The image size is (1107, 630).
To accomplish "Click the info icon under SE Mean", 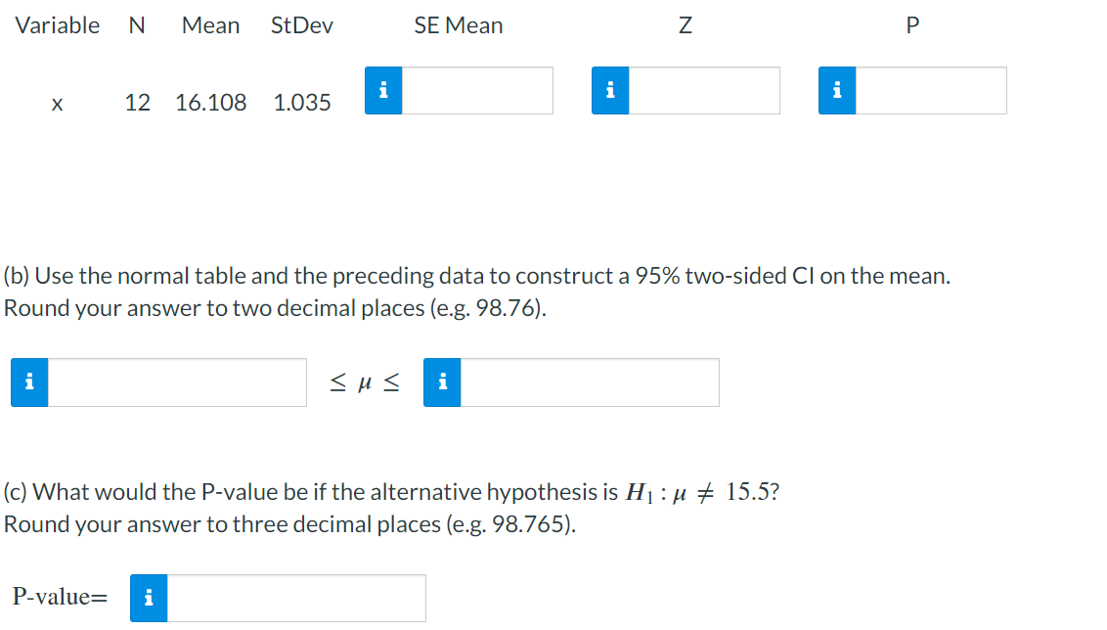I will [x=383, y=90].
